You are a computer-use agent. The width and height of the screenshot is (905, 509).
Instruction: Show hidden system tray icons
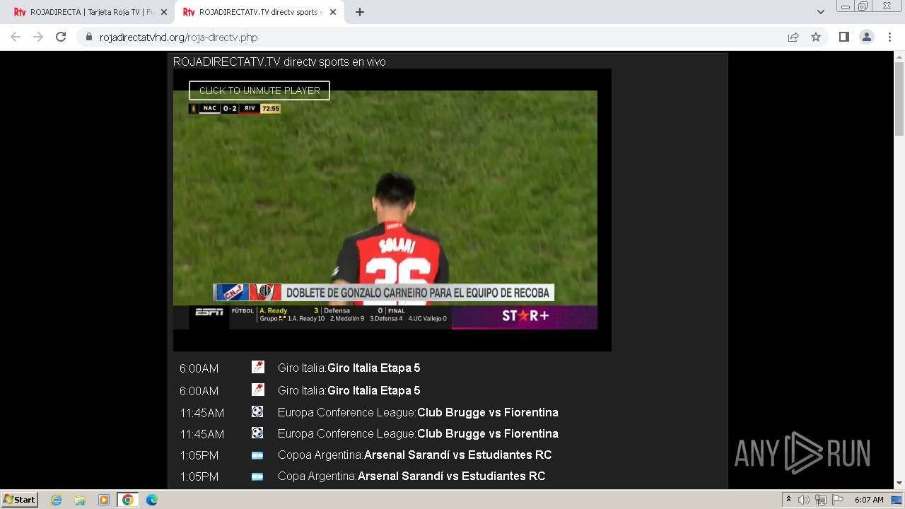pos(788,500)
